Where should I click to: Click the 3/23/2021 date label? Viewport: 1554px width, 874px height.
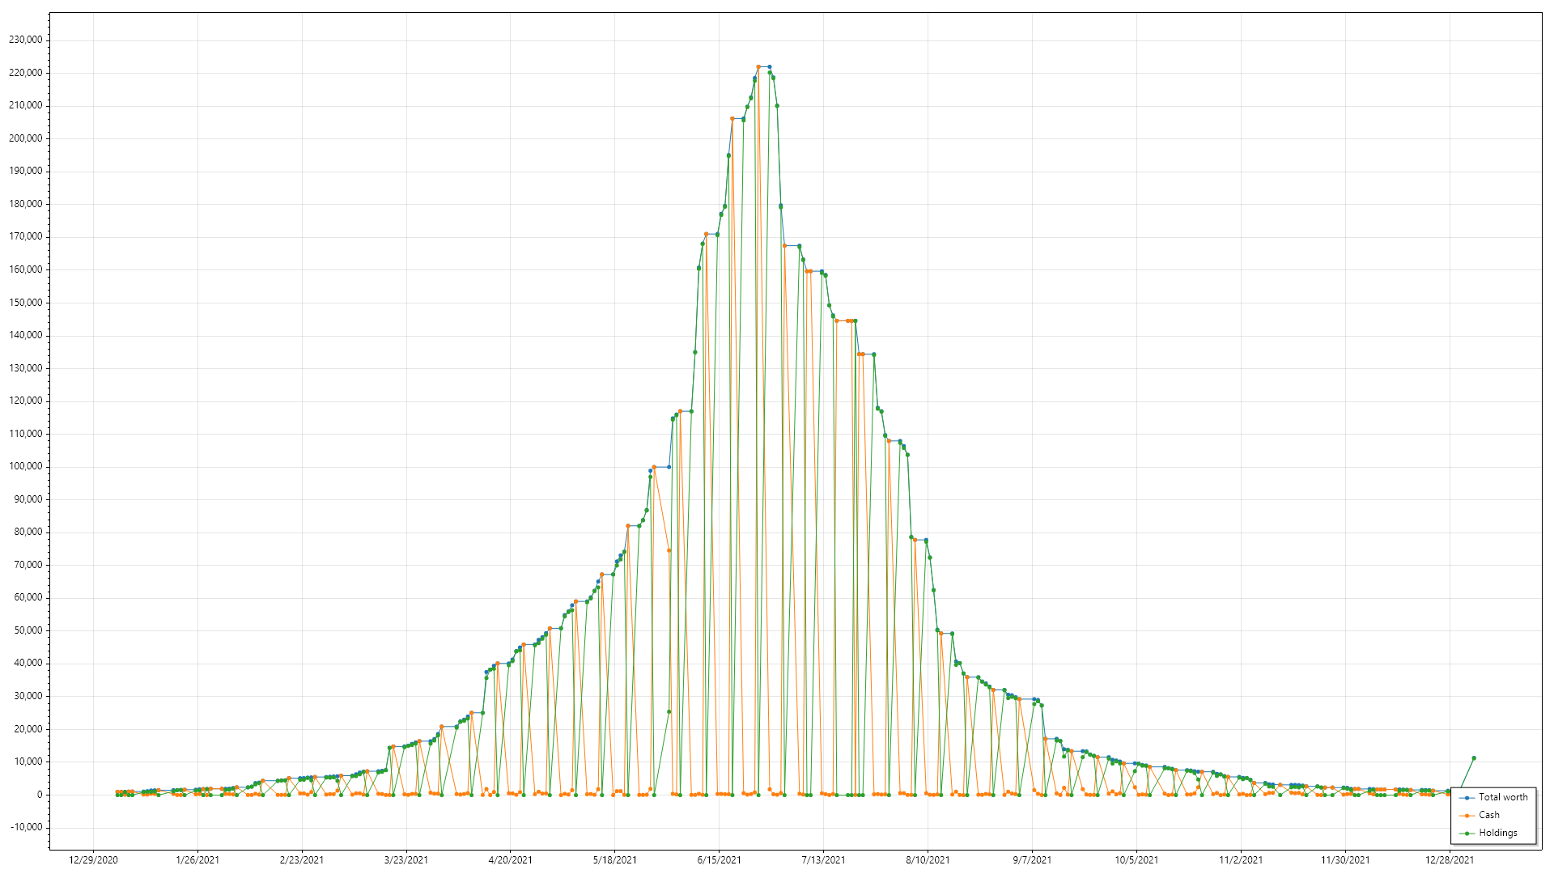coord(406,860)
